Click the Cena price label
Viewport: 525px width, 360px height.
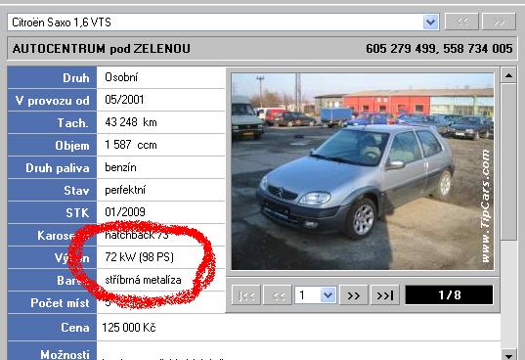pyautogui.click(x=75, y=328)
